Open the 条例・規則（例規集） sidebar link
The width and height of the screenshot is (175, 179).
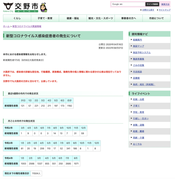(x=144, y=85)
